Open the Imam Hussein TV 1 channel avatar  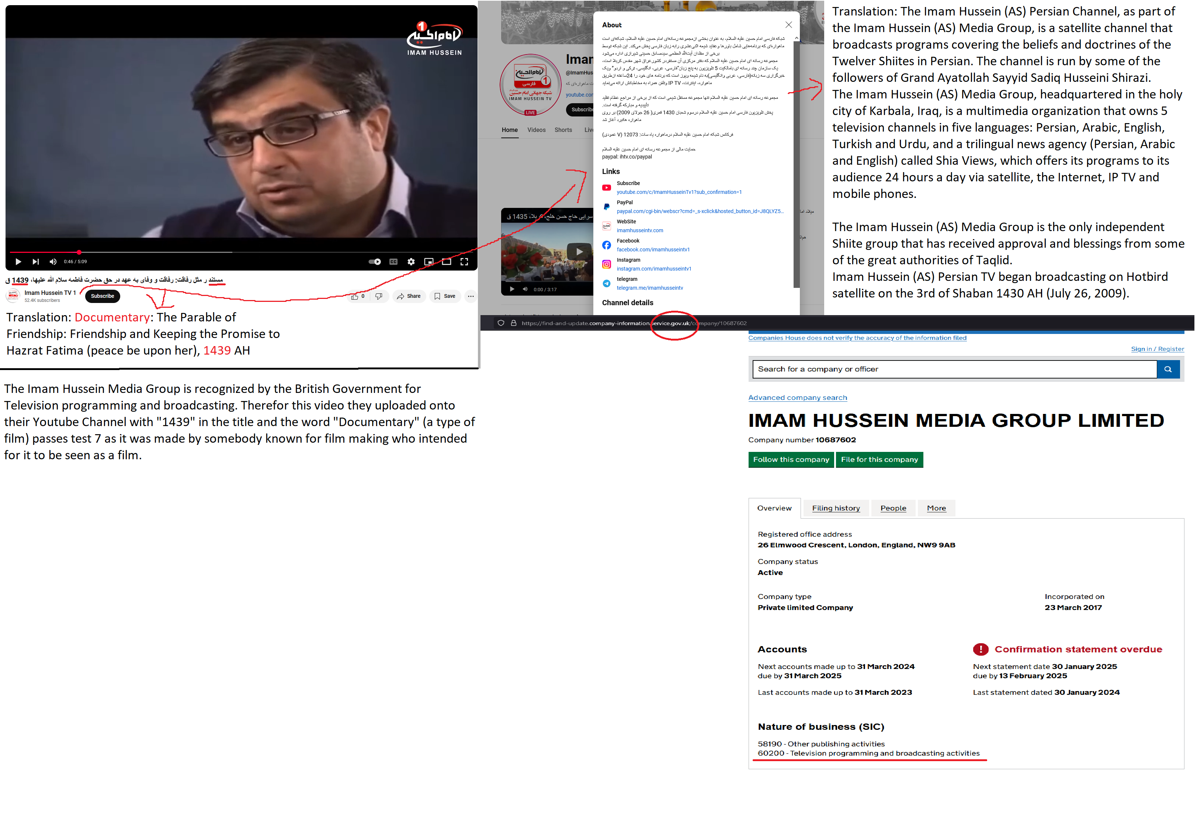(x=13, y=296)
